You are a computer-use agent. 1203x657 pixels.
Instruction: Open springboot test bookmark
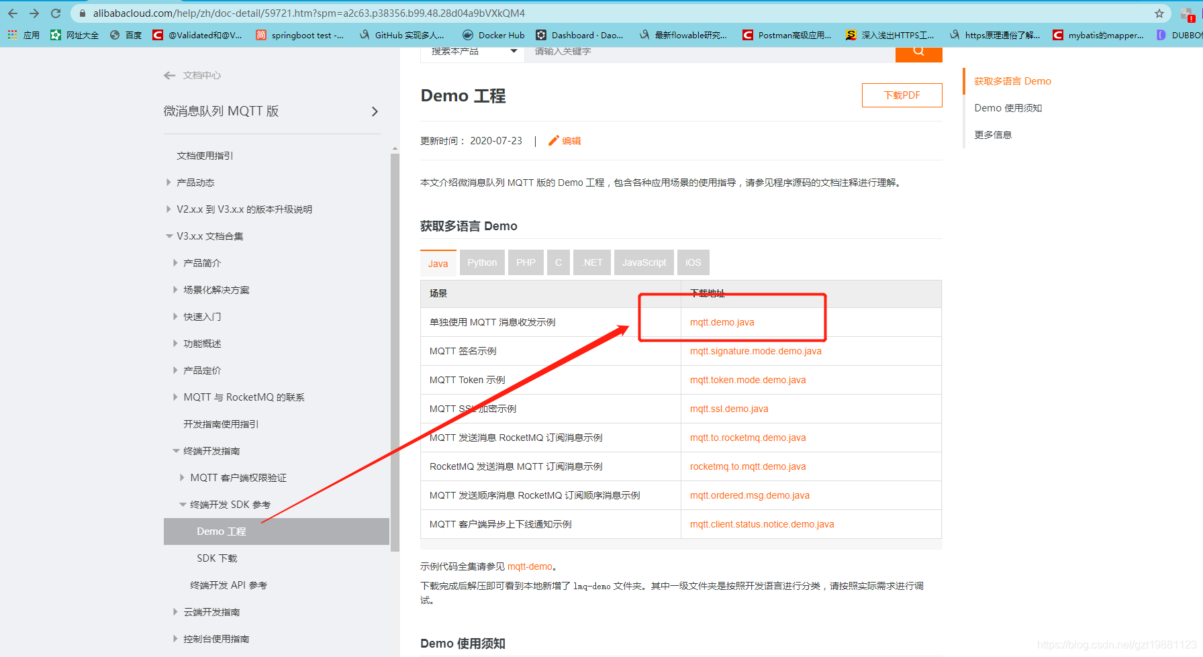[x=299, y=35]
